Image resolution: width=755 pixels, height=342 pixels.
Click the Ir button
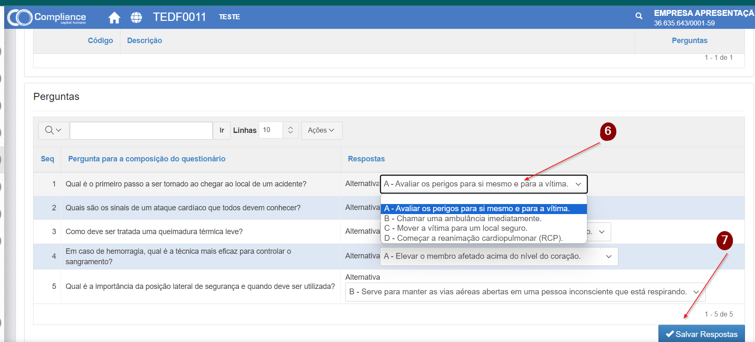(222, 130)
